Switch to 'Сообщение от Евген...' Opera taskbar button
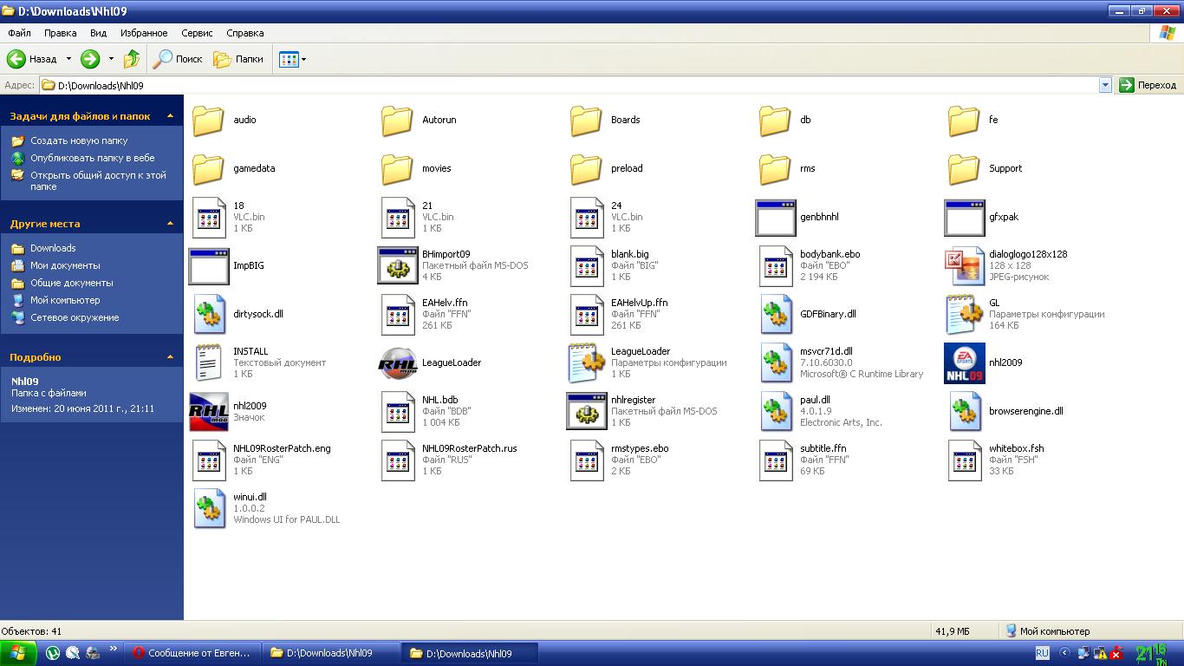This screenshot has height=666, width=1184. [192, 653]
